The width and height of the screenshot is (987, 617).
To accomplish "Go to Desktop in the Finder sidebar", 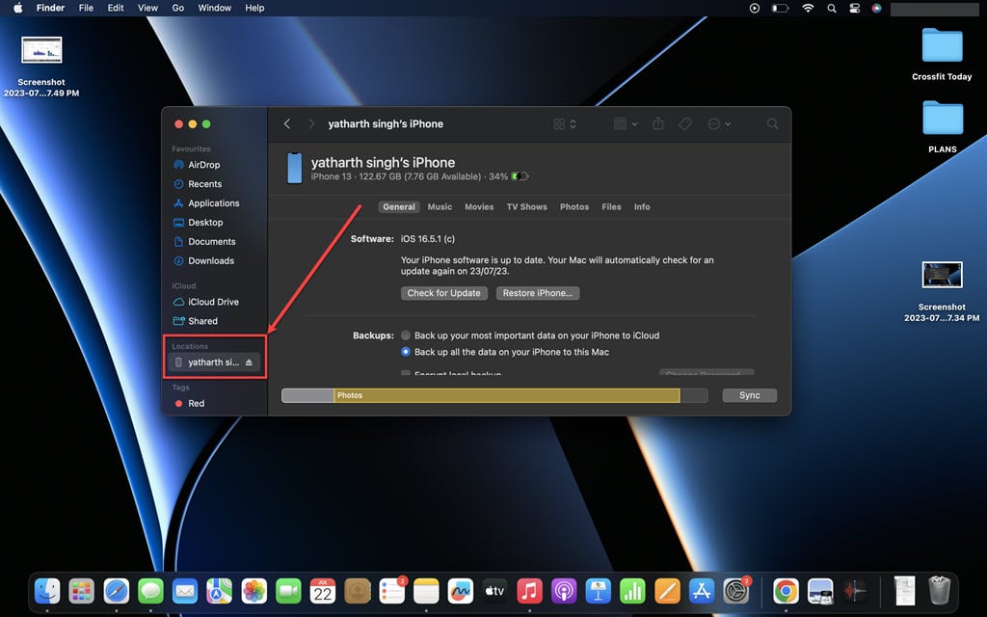I will point(198,223).
